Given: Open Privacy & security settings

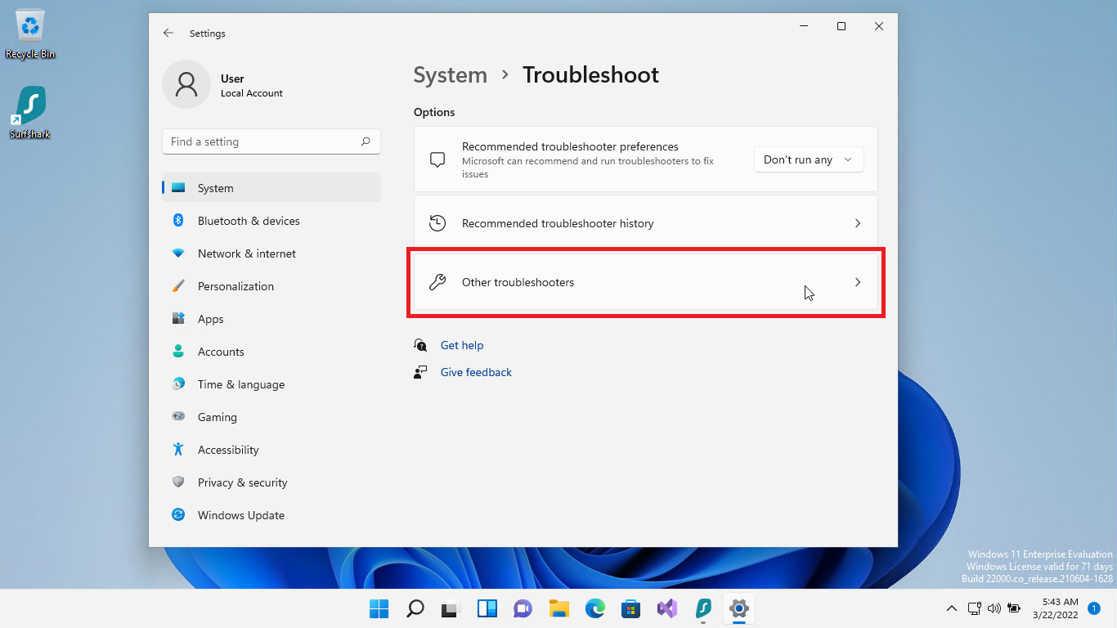Looking at the screenshot, I should pyautogui.click(x=271, y=482).
